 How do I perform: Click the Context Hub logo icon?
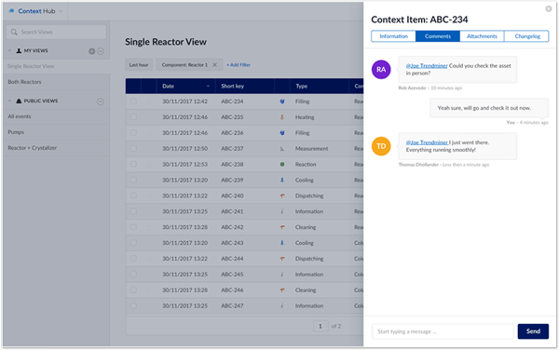(x=12, y=11)
